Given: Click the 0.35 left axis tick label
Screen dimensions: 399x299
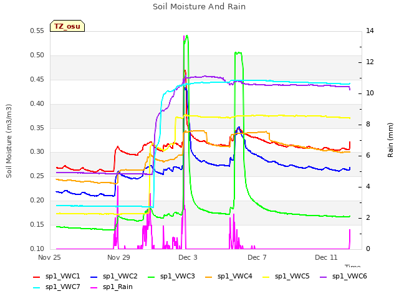Looking at the screenshot, I should pyautogui.click(x=37, y=128).
